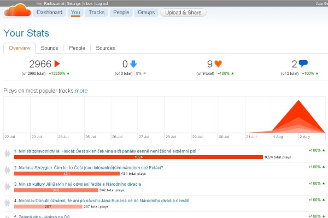Open the Dashboard navigation item
This screenshot has height=218, width=328.
tap(50, 13)
